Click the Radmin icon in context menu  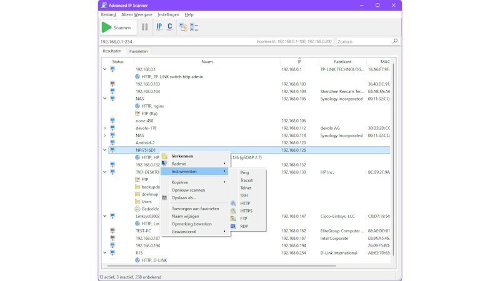click(164, 164)
